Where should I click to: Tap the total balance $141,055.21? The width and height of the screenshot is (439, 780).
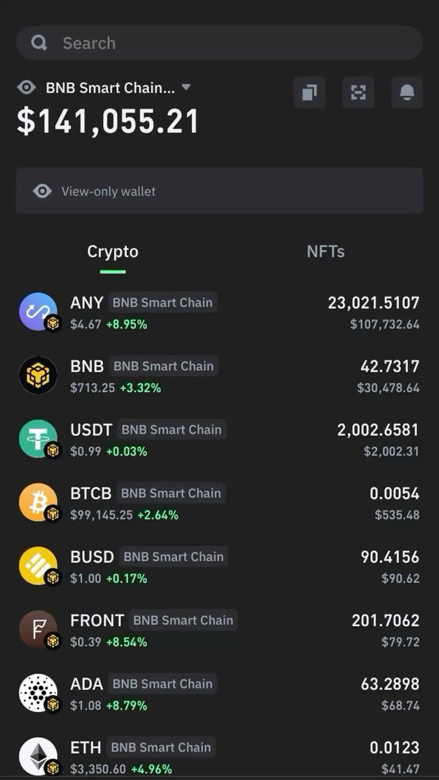tap(108, 121)
